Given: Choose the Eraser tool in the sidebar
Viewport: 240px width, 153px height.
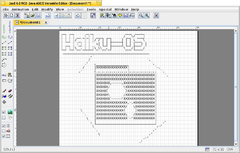Looking at the screenshot, I should [10, 90].
